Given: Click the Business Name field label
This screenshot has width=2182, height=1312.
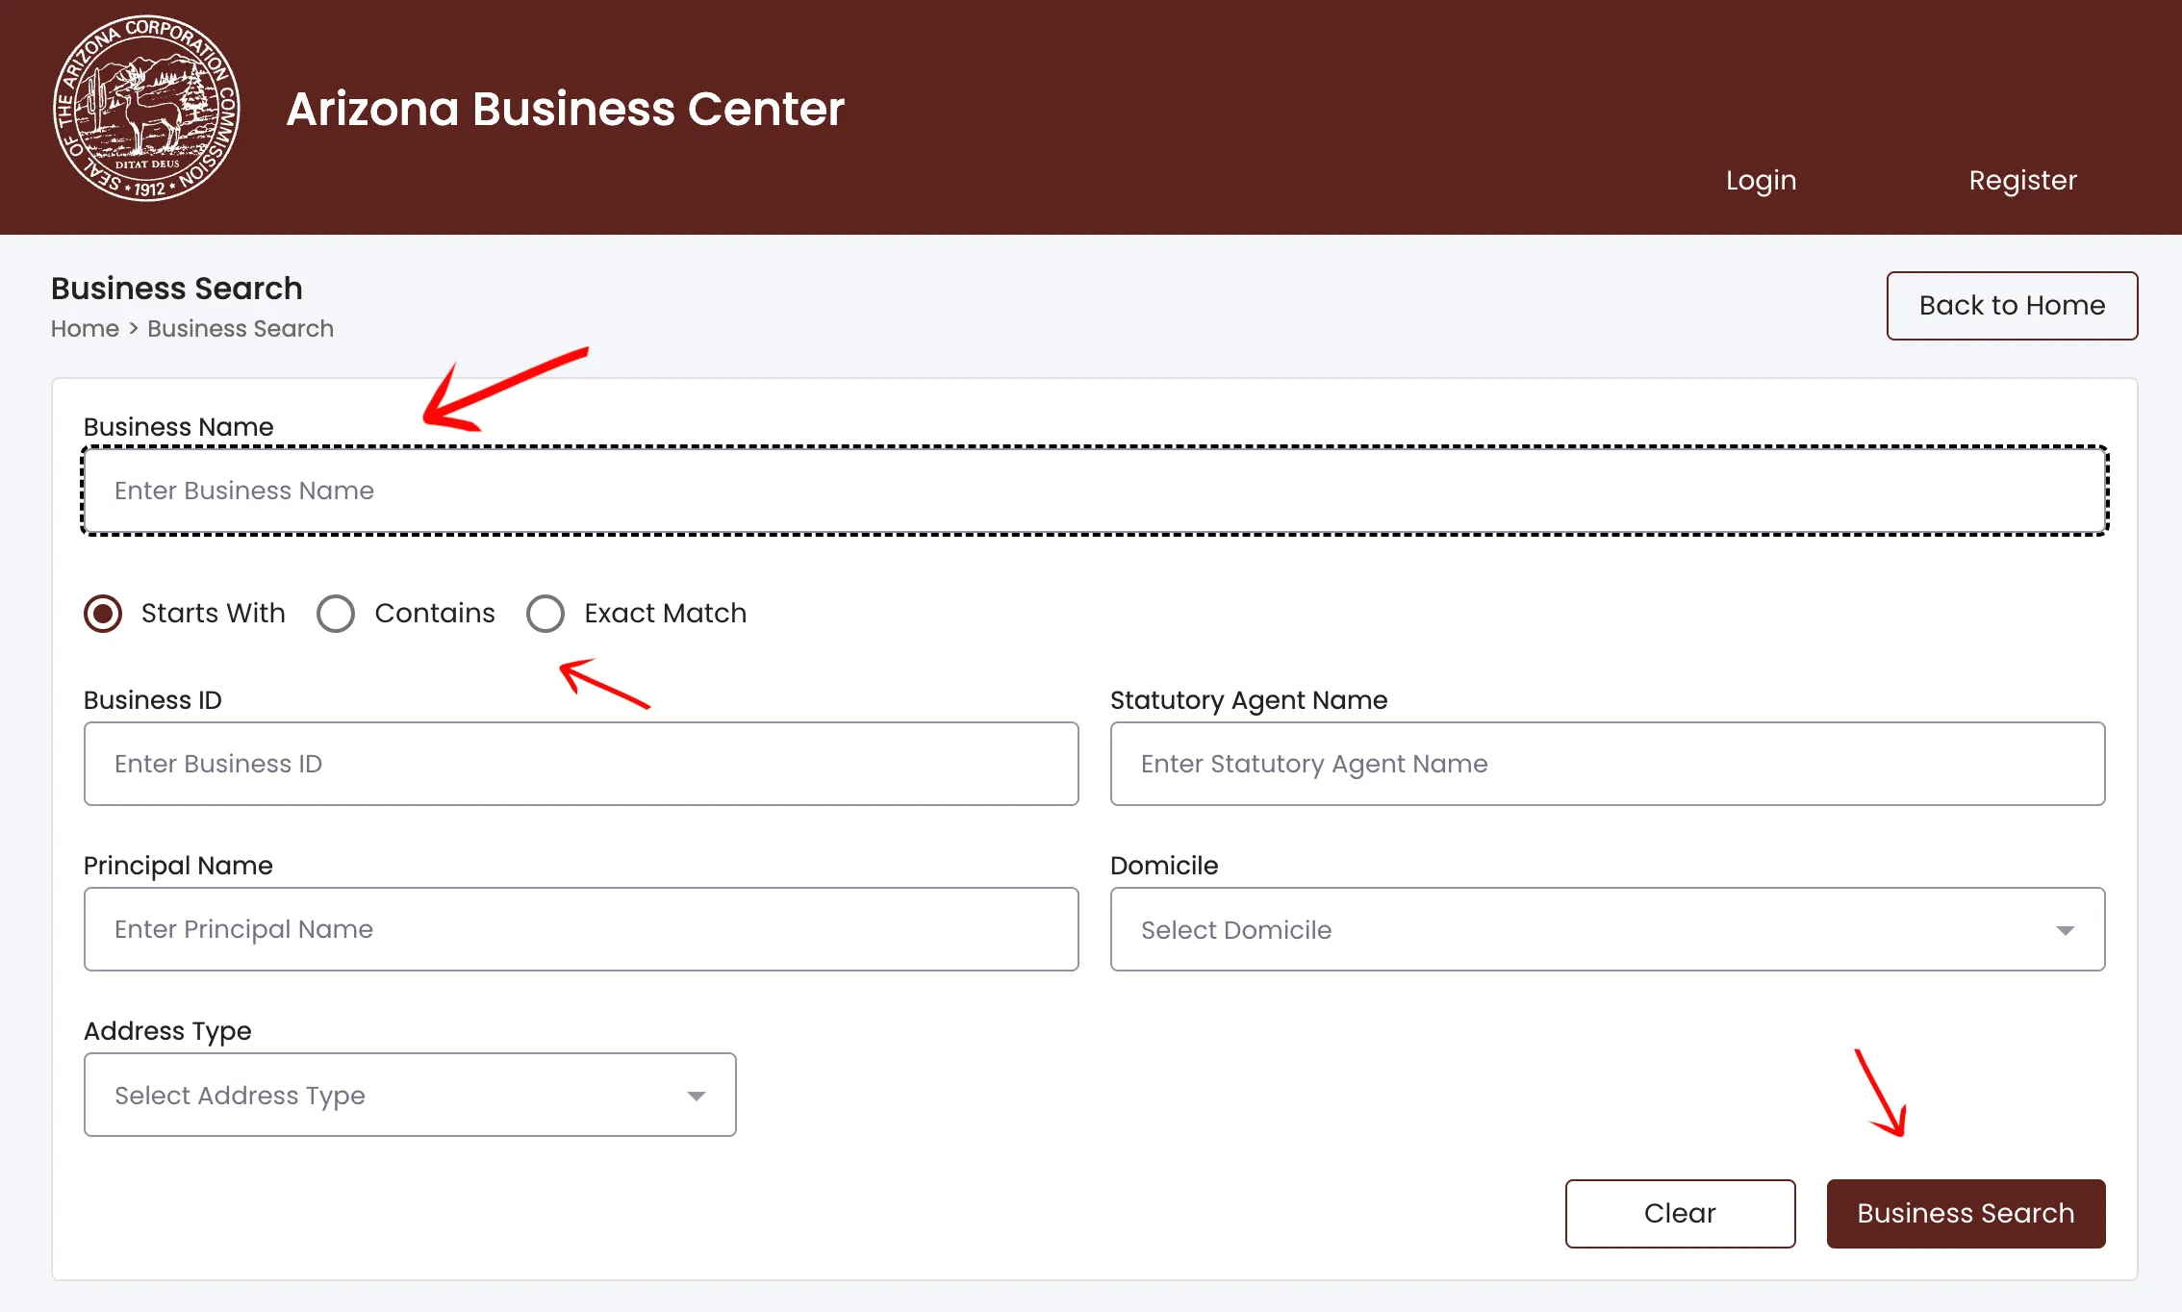Looking at the screenshot, I should (x=179, y=427).
